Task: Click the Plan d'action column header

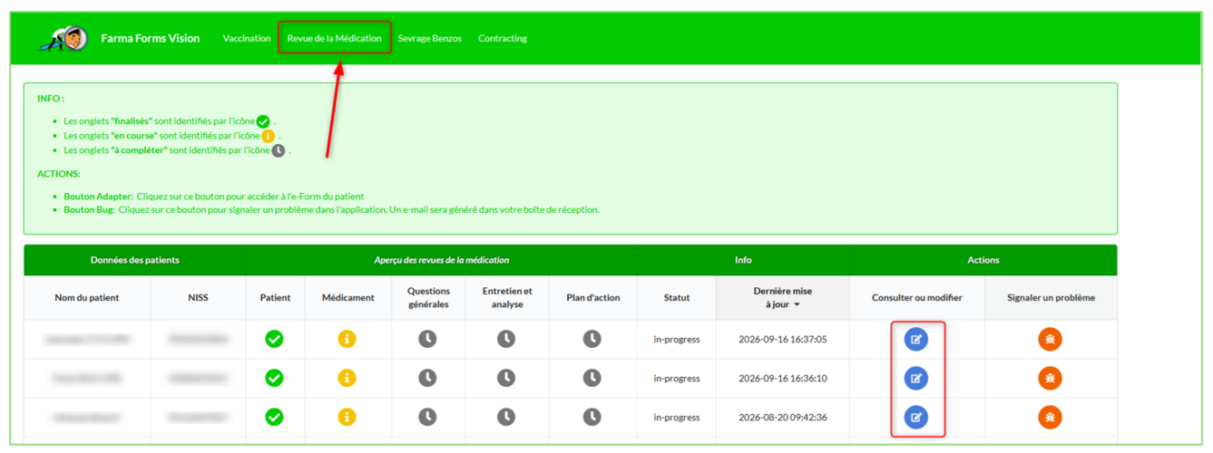Action: (x=592, y=298)
